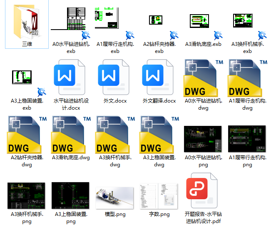The height and width of the screenshot is (228, 271).
Task: Click the 字数.png file name text
Action: click(x=159, y=214)
